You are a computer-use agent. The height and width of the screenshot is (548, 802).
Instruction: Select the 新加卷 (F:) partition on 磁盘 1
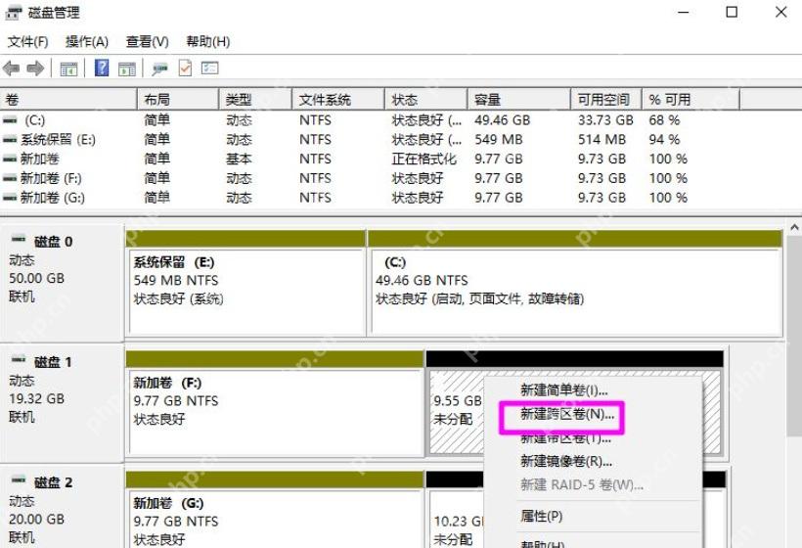pos(275,404)
